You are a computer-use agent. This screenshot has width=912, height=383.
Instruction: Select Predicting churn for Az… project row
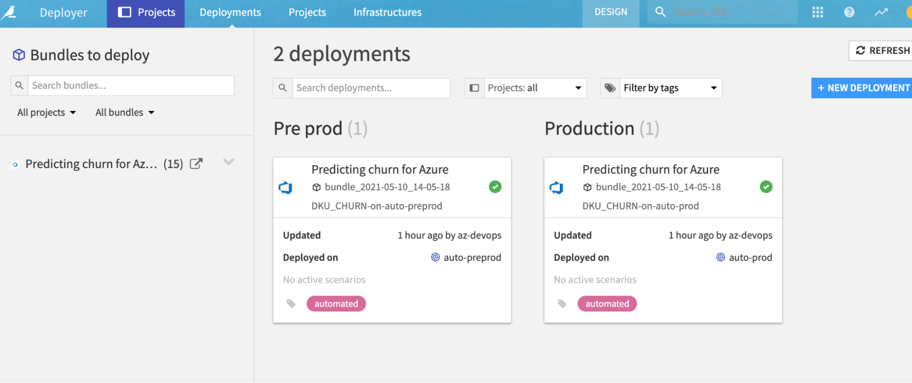tap(104, 164)
